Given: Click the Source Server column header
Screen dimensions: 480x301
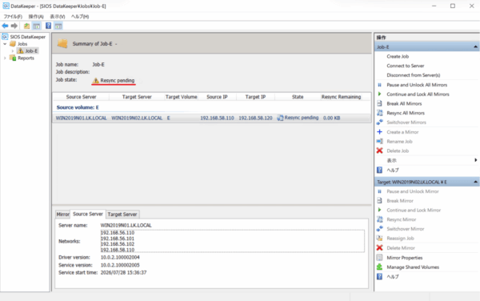Looking at the screenshot, I should pos(81,97).
